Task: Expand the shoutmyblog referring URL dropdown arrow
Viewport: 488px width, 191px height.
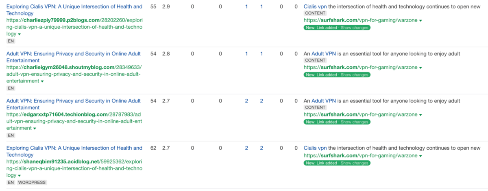Action: pyautogui.click(x=42, y=81)
